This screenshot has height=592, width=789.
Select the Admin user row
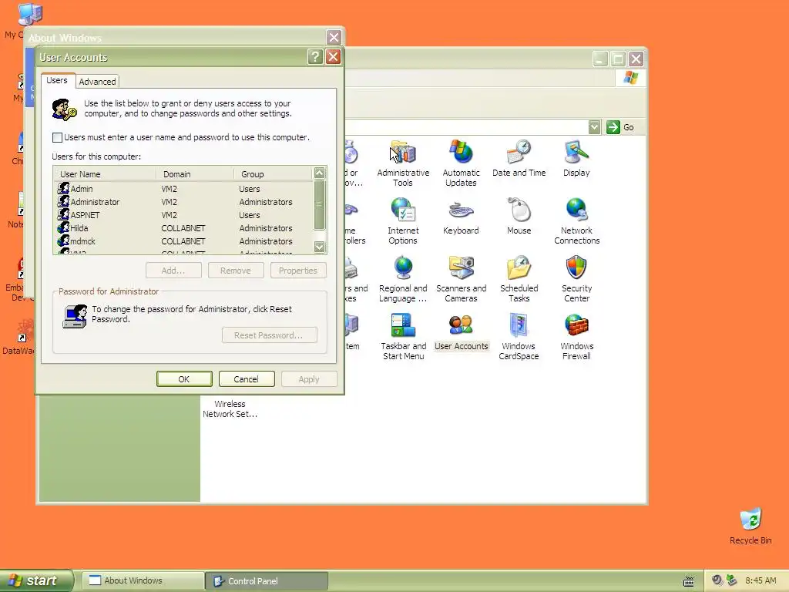tap(183, 189)
